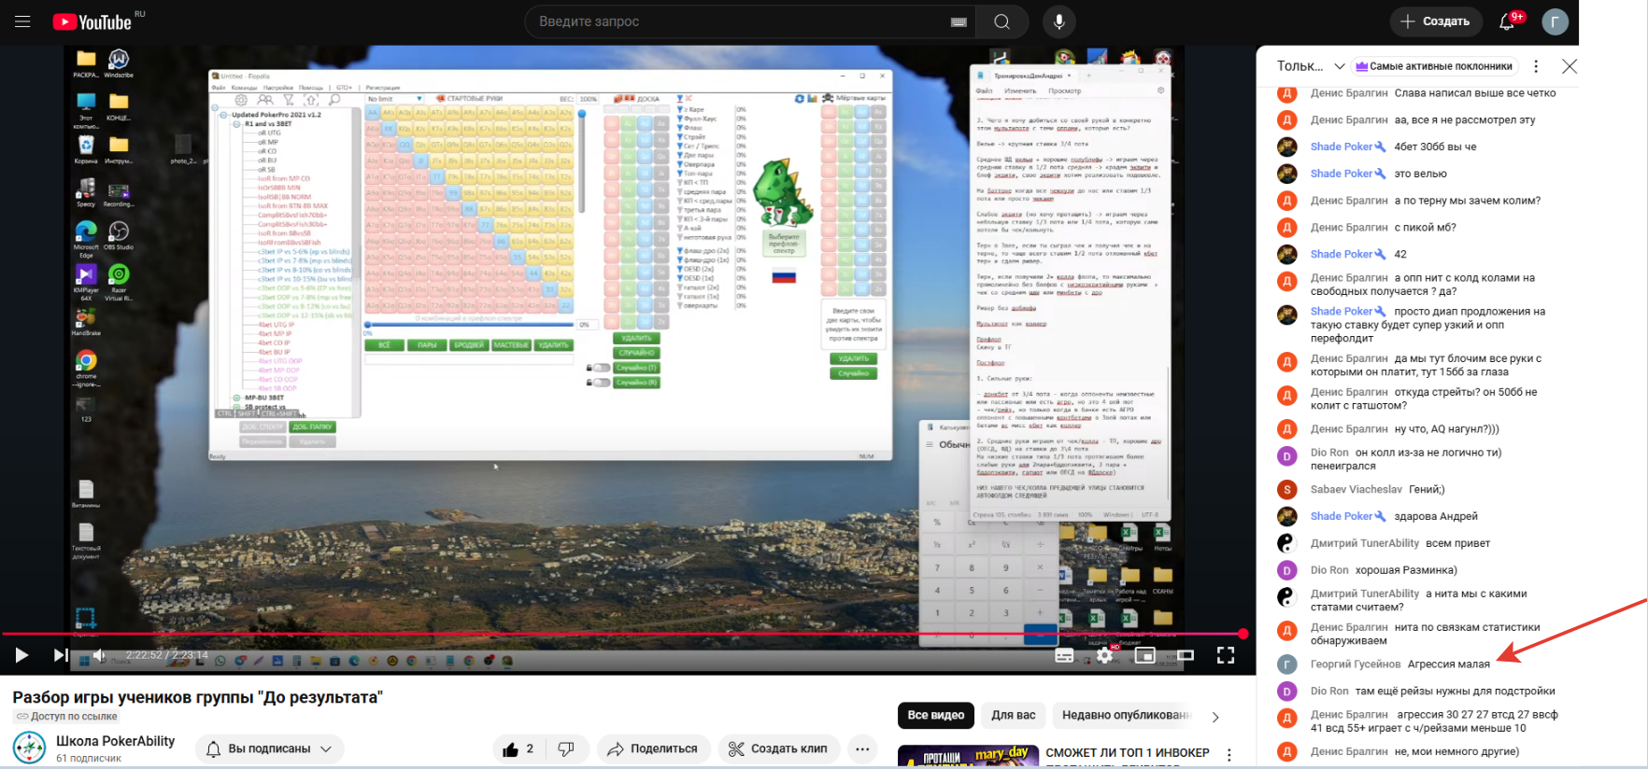Click the avatar beside 'Гений;)' message
Screen dimensions: 1648x769
coord(1287,489)
